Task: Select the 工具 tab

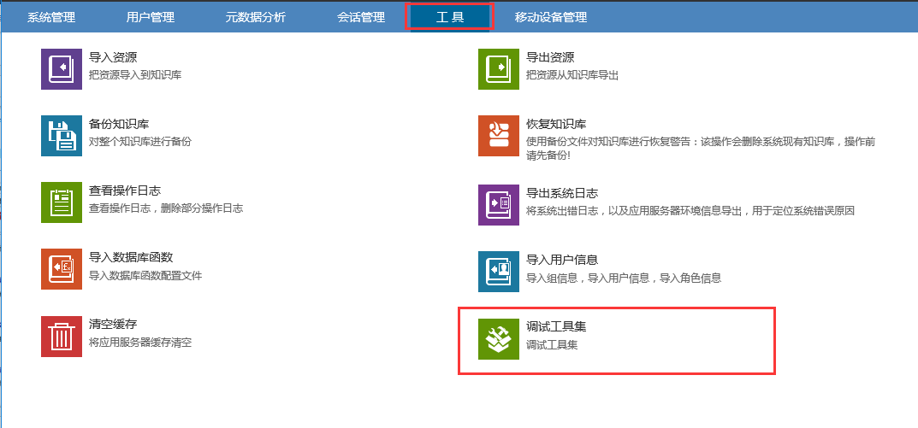Action: [450, 17]
